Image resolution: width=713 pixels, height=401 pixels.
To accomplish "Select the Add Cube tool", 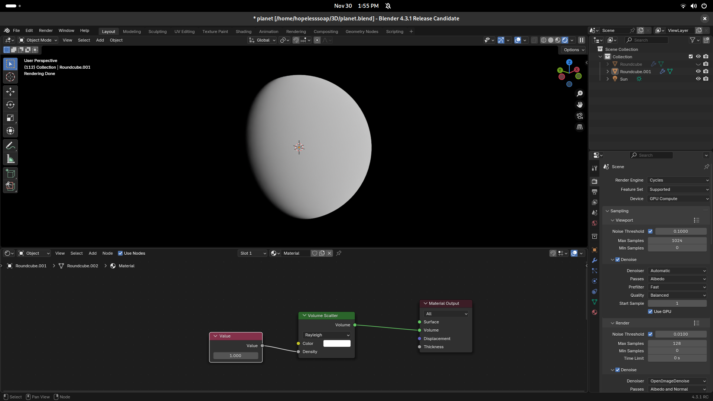I will coord(10,174).
